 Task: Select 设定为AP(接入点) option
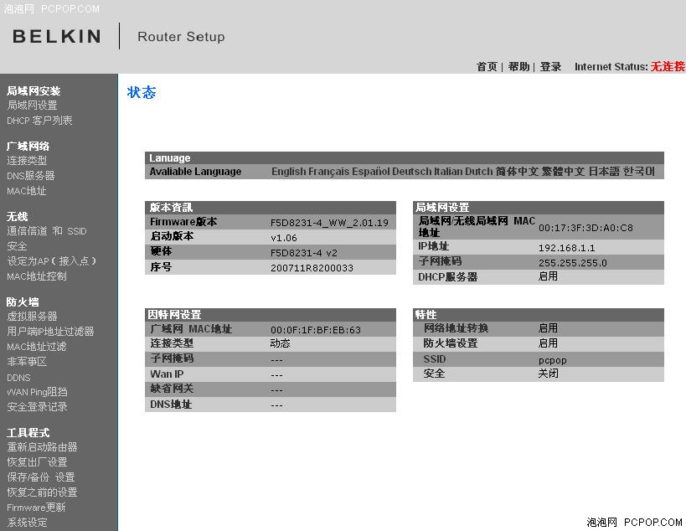tap(51, 261)
